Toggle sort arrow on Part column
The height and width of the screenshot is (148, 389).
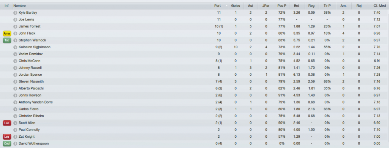point(227,6)
